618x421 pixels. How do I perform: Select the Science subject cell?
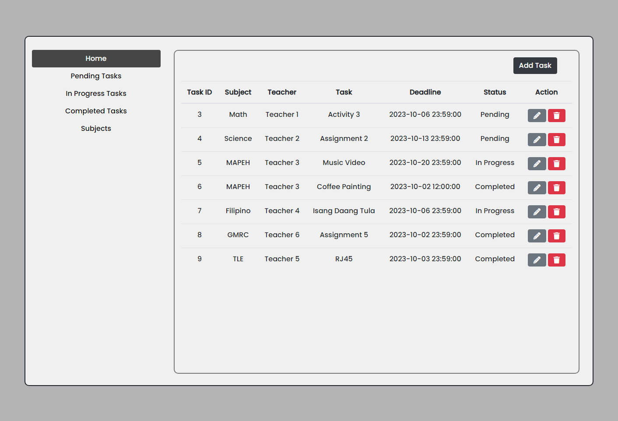(238, 139)
